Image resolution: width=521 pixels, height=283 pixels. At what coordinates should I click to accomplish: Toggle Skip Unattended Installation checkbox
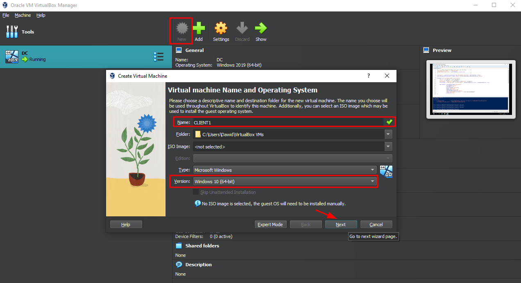(x=196, y=192)
